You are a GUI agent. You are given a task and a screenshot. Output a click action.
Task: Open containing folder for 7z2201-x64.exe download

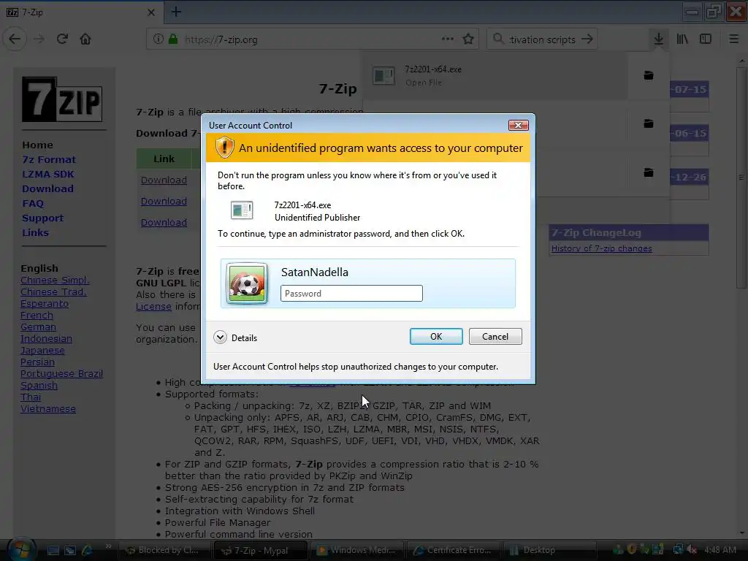[649, 75]
